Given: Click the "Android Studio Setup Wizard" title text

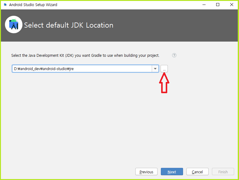Looking at the screenshot, I should [33, 5].
